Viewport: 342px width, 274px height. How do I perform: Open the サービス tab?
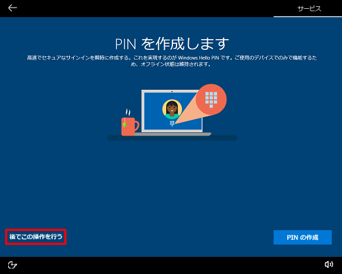(309, 9)
